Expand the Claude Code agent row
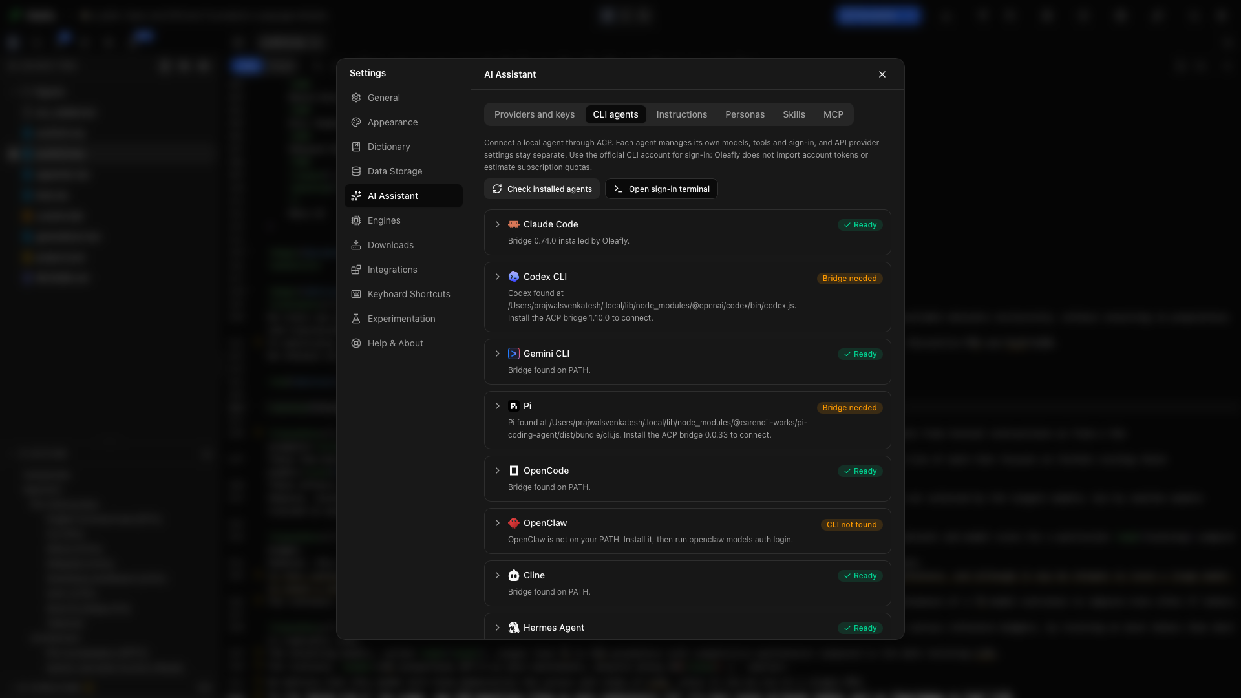The image size is (1241, 698). pos(498,224)
